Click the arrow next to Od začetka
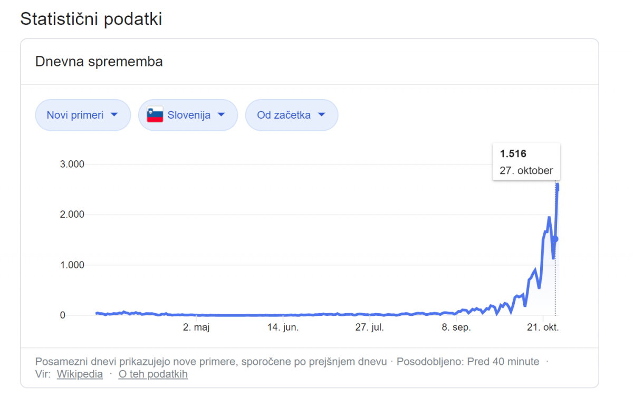Image resolution: width=633 pixels, height=406 pixels. click(321, 115)
